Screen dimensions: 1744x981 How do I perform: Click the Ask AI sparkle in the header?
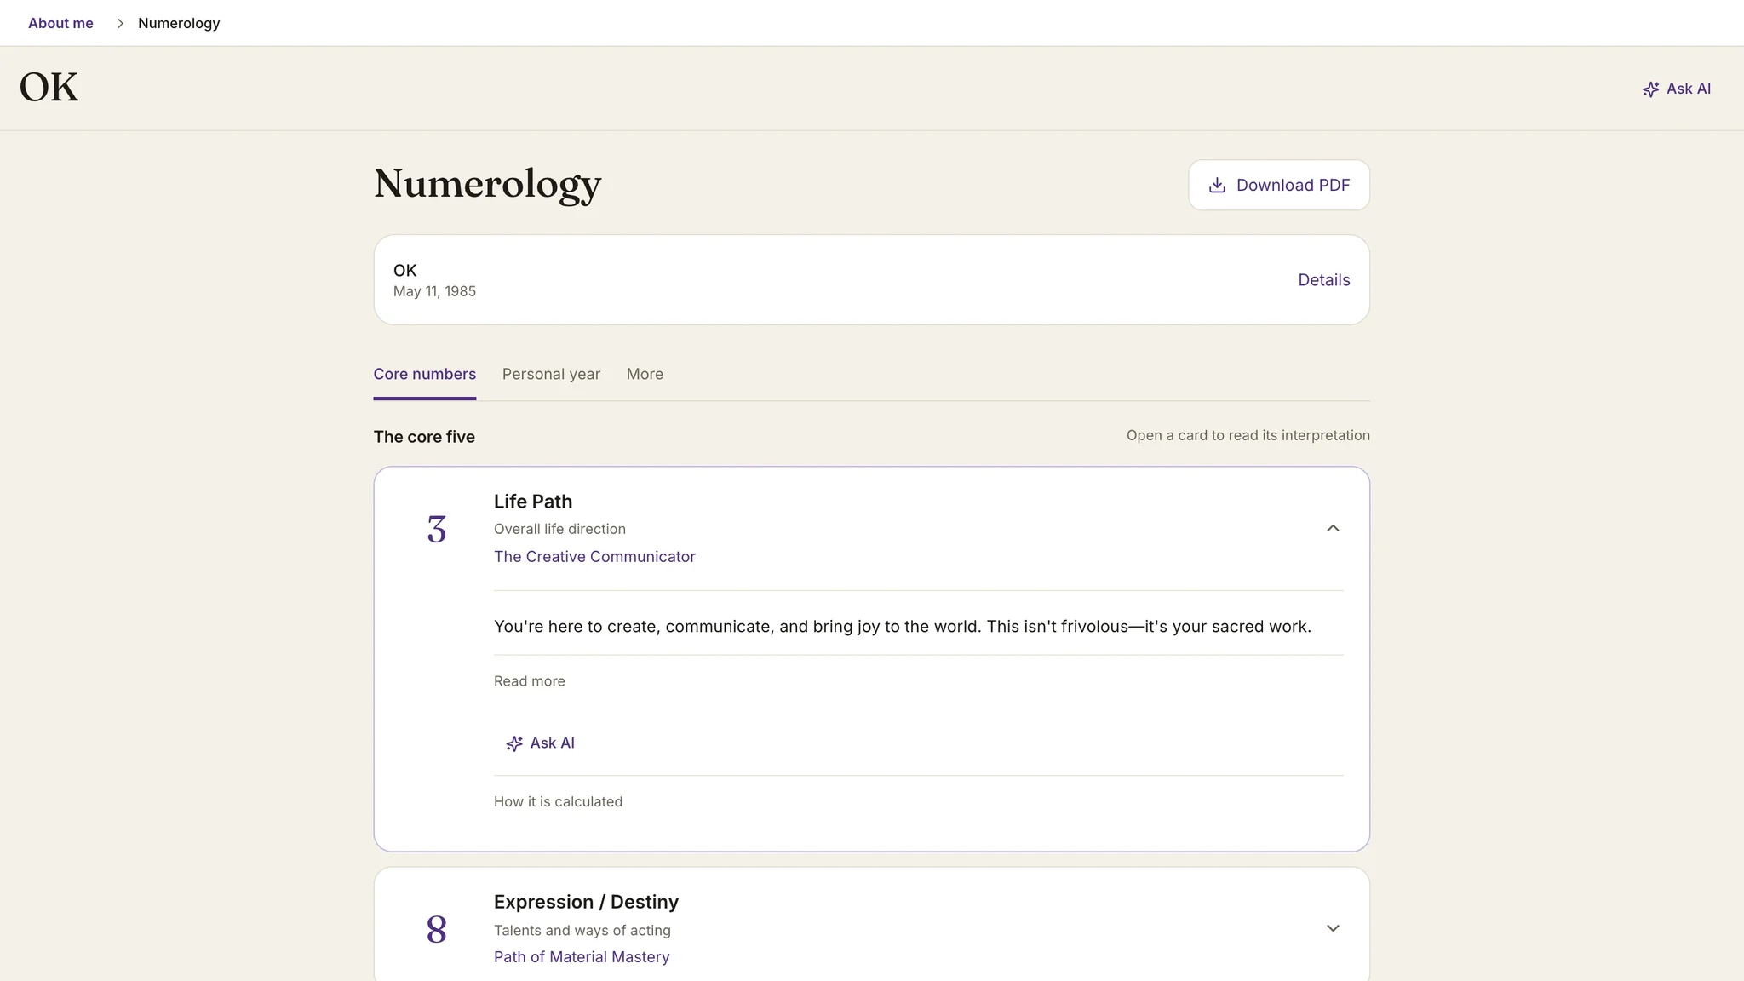pyautogui.click(x=1650, y=89)
